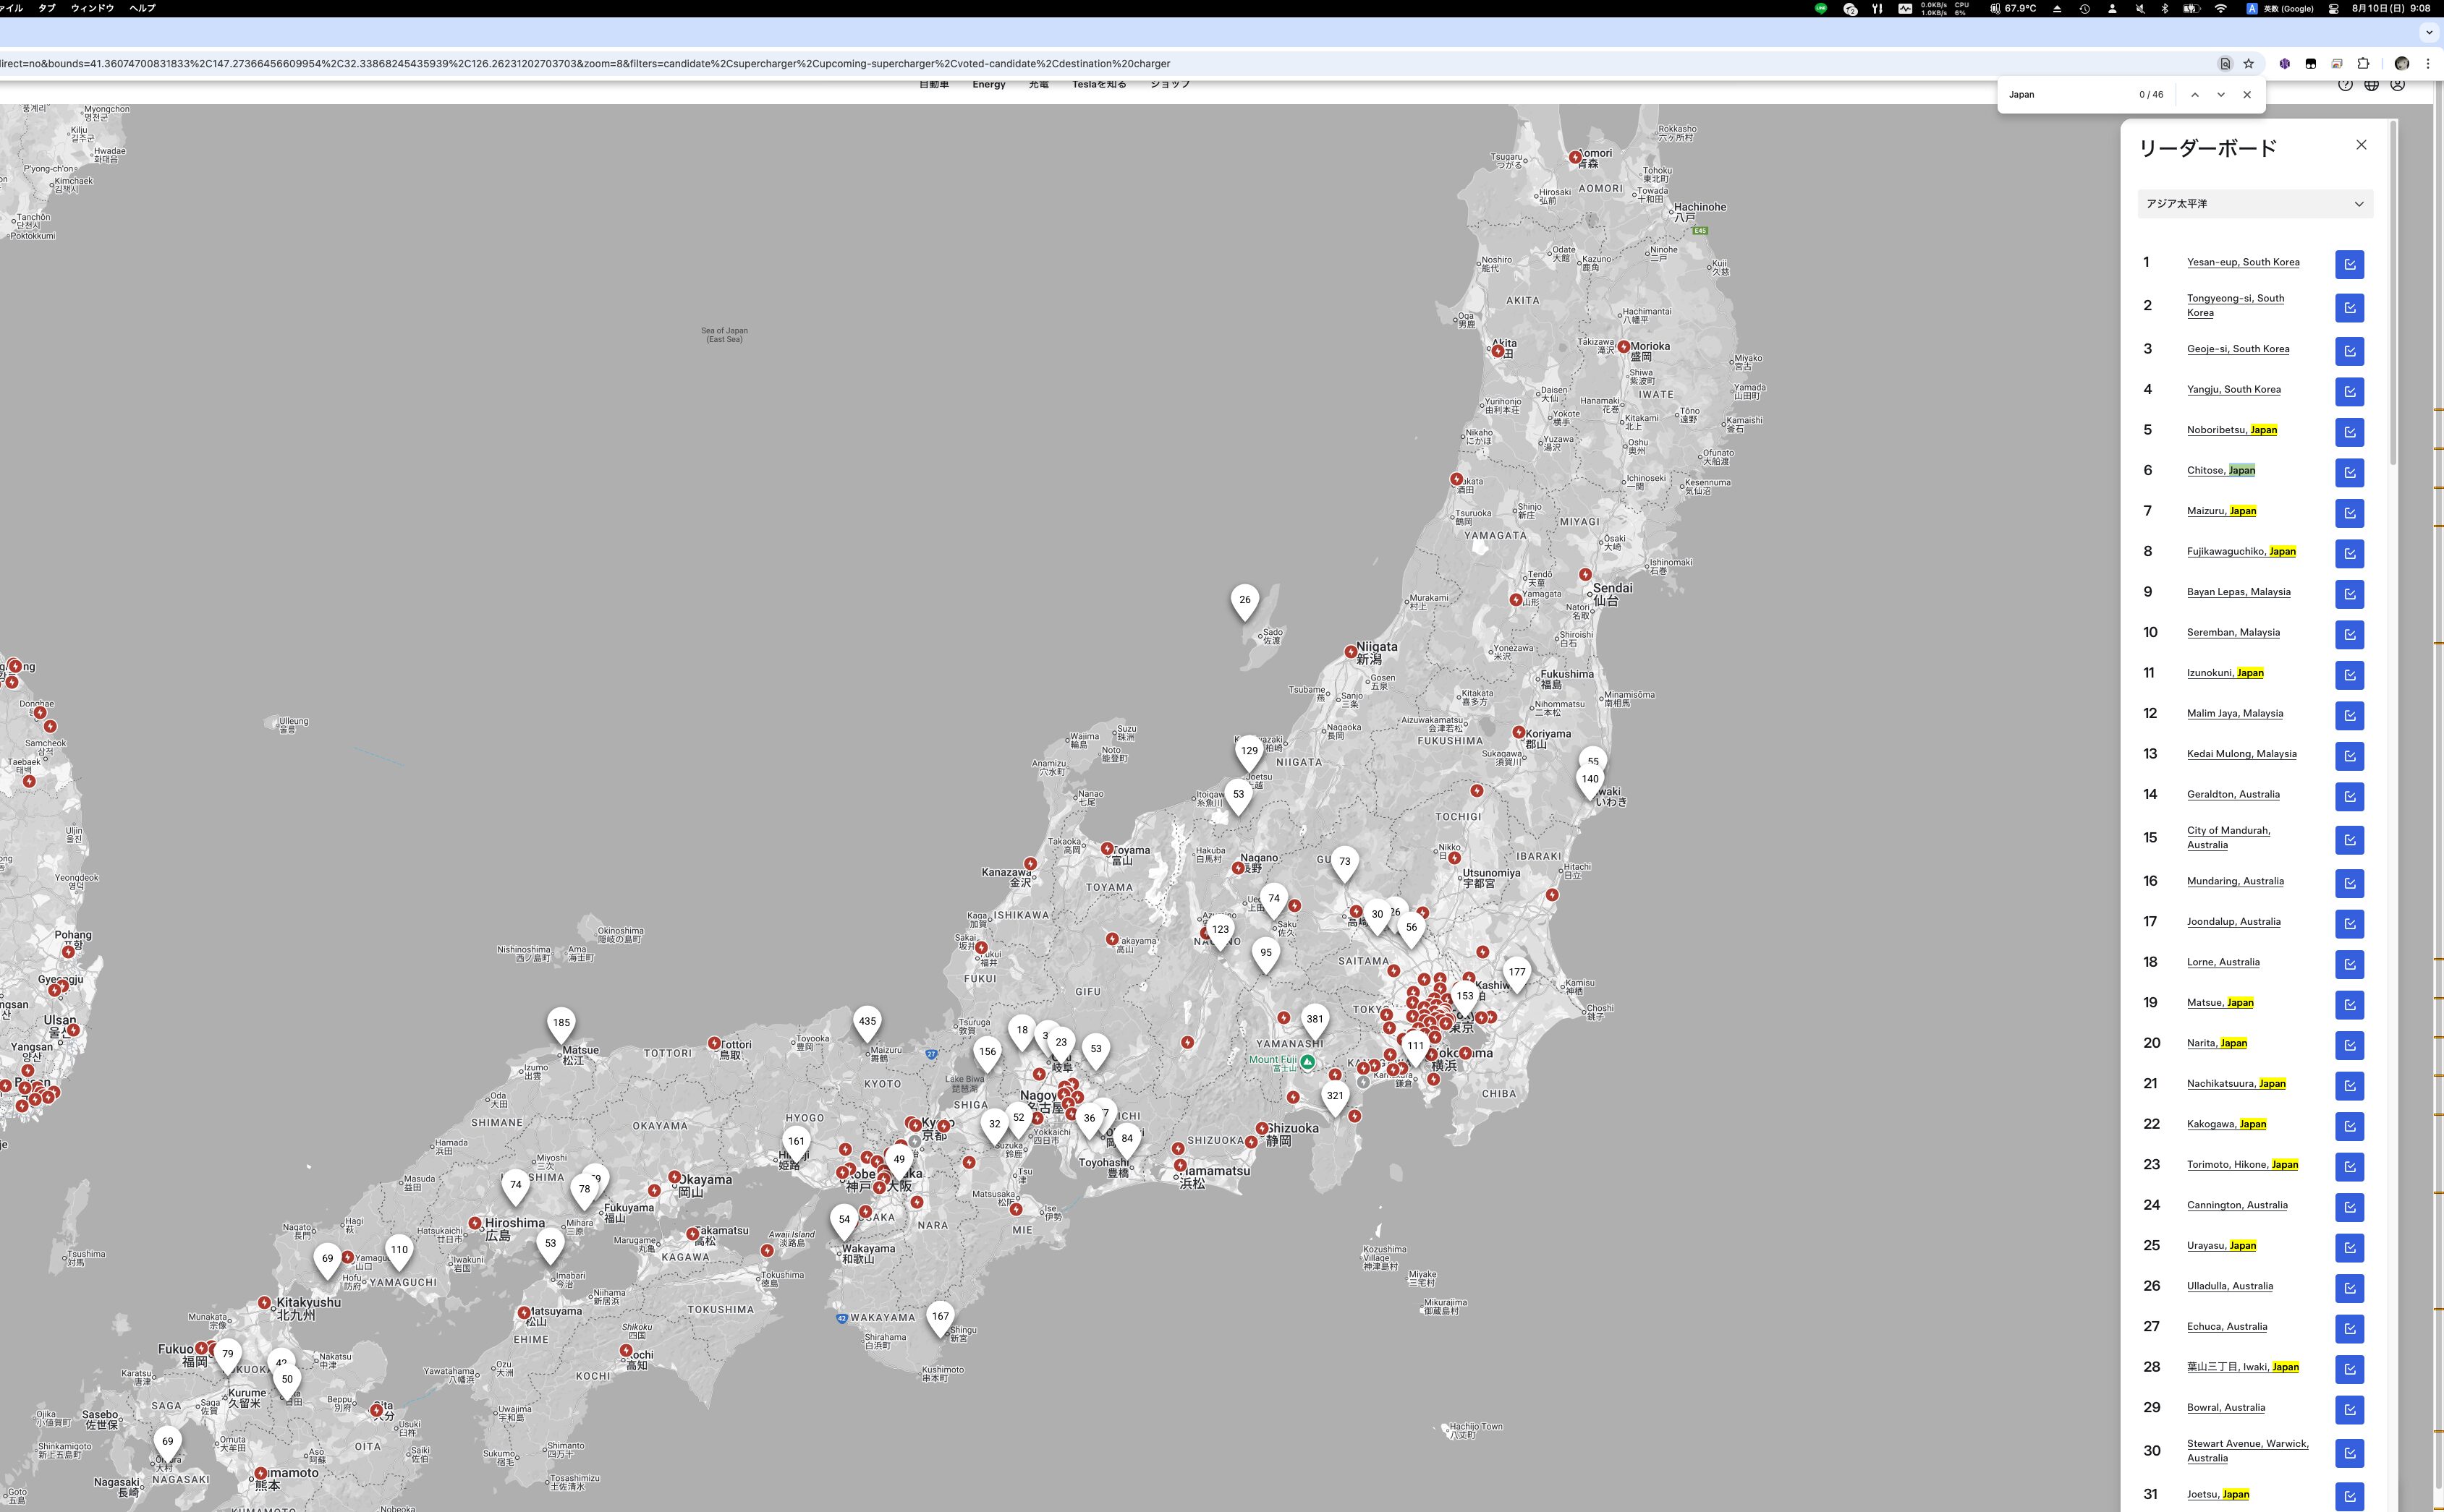Viewport: 2444px width, 1512px height.
Task: Click vote icon beside Maizuru, Japan
Action: click(2349, 513)
